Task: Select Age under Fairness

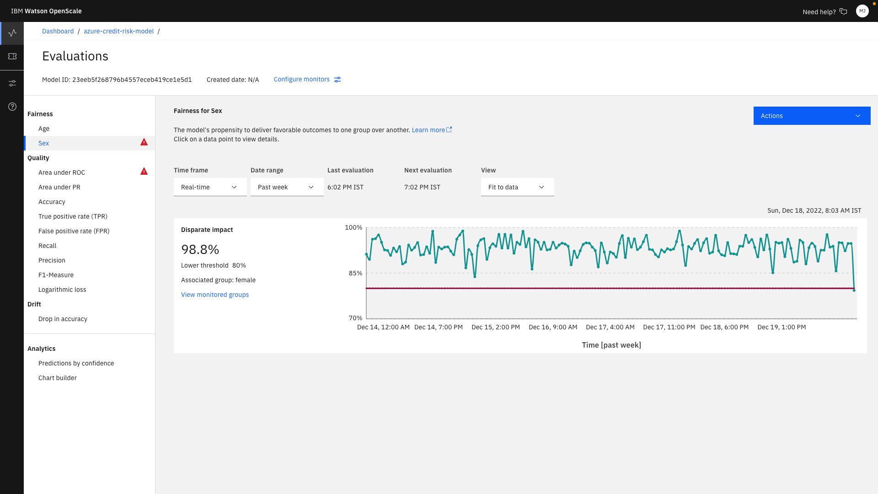Action: point(44,129)
